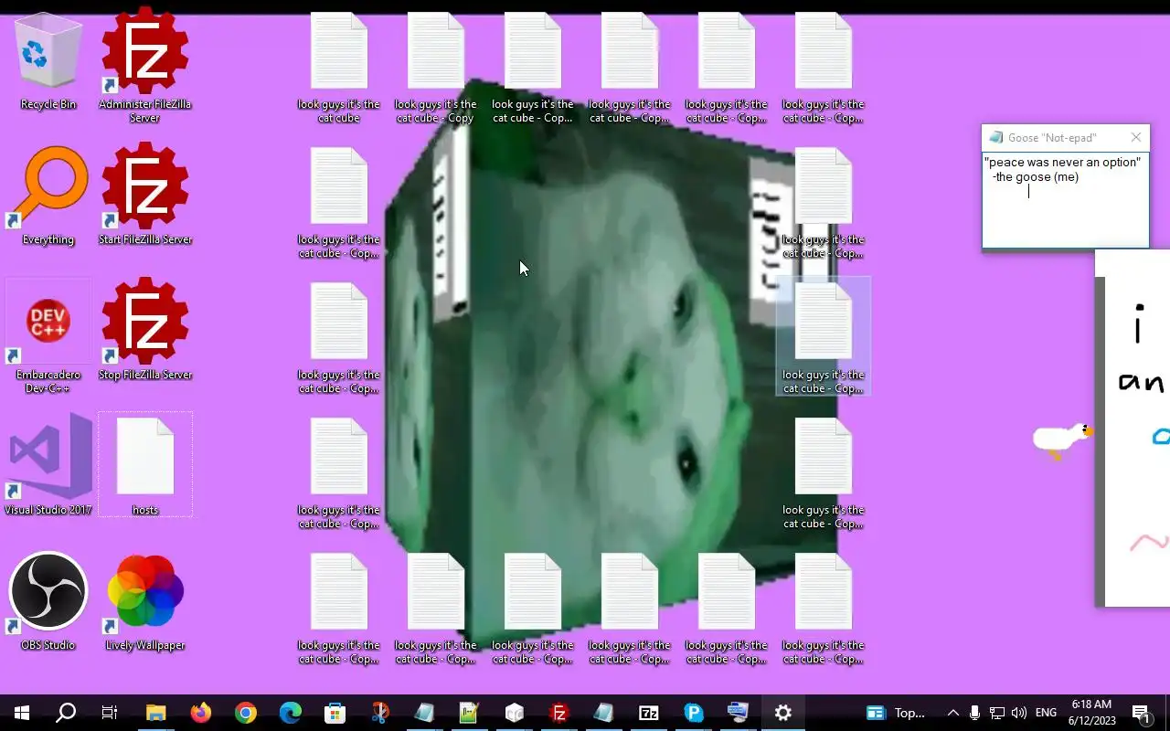The width and height of the screenshot is (1170, 731).
Task: Open the white cube taskbar icon
Action: pyautogui.click(x=514, y=713)
